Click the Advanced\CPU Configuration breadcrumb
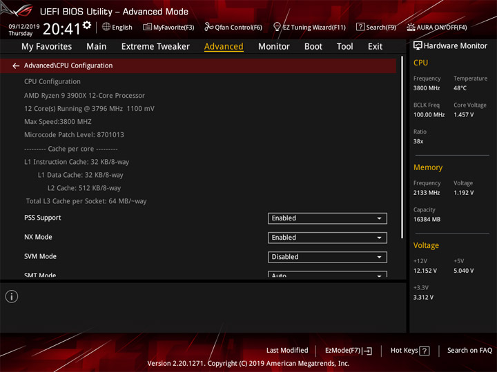 (68, 65)
